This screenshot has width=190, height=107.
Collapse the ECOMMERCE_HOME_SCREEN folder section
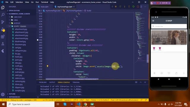[19, 14]
